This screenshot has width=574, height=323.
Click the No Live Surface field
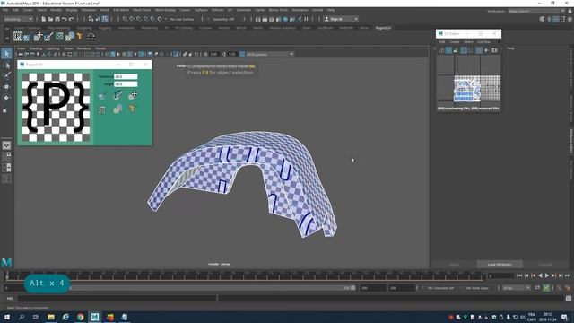click(x=182, y=19)
